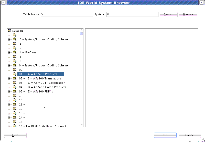This screenshot has height=142, width=205.
Task: Open Help for the System Browser
Action: pyautogui.click(x=15, y=135)
